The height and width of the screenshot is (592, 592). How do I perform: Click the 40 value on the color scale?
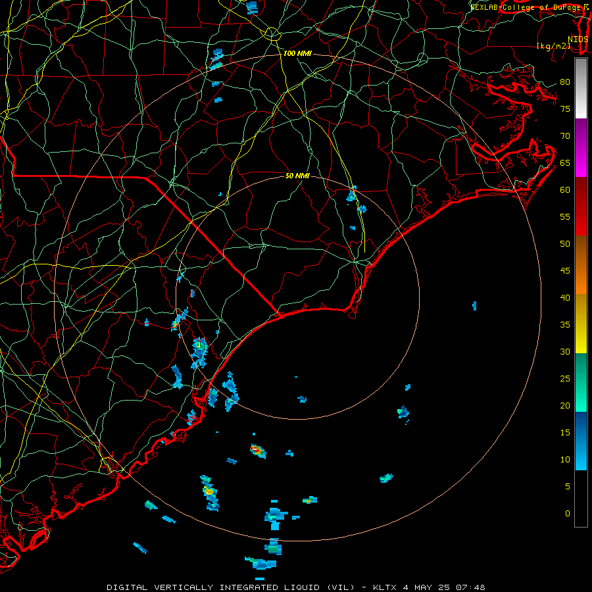click(565, 297)
